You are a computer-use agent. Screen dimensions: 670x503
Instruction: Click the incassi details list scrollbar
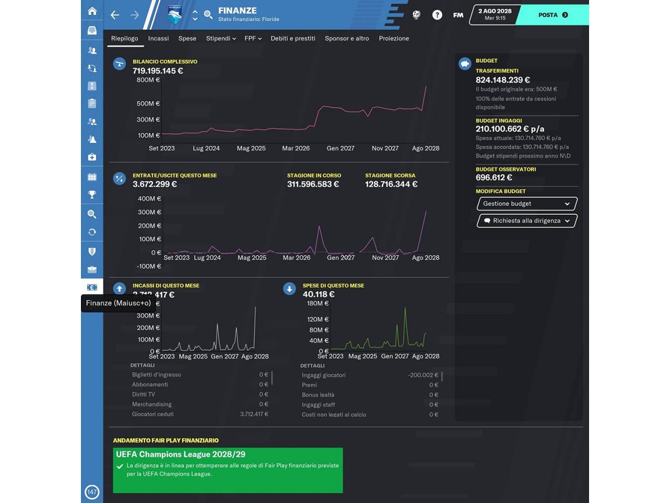(x=272, y=378)
